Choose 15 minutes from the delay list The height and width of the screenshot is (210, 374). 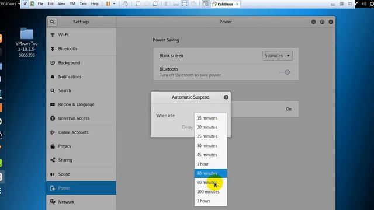tap(210, 118)
